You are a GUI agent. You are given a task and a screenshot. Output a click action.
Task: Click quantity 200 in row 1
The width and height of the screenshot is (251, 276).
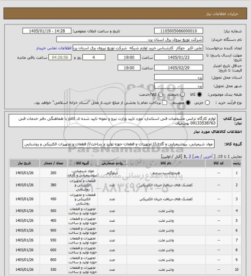coord(53,173)
